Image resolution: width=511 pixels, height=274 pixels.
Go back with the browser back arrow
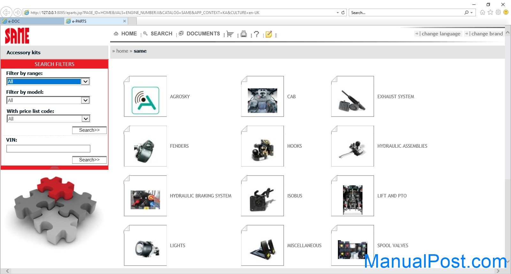[6, 12]
